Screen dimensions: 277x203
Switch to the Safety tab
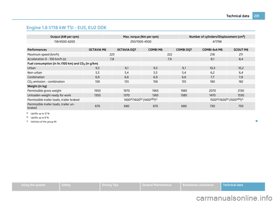80,187
